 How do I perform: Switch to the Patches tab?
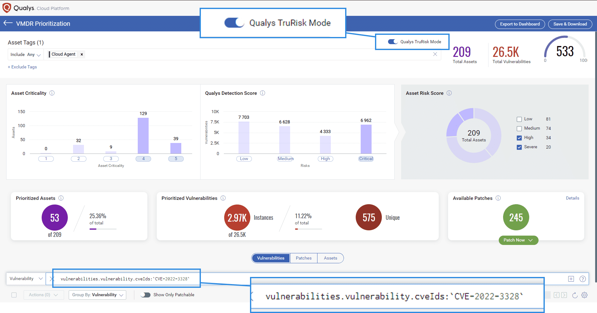303,258
